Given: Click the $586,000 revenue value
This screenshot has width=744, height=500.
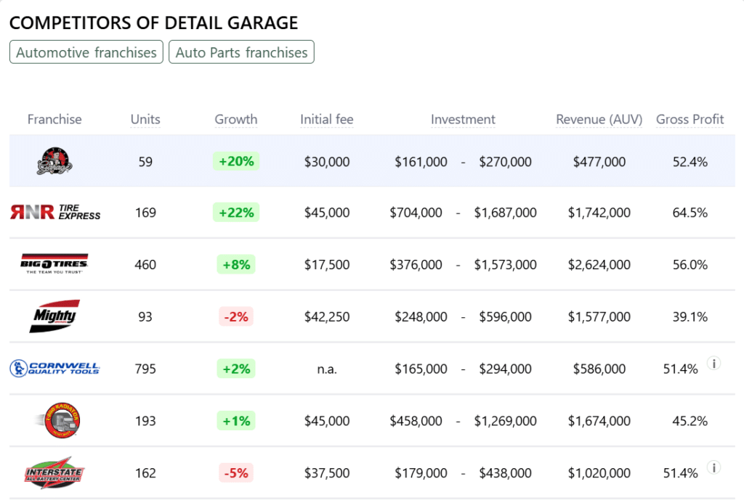Looking at the screenshot, I should click(599, 369).
